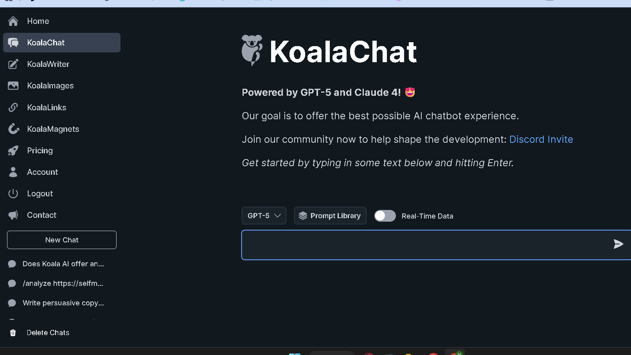Viewport: 631px width, 355px height.
Task: Select the send message paper plane icon
Action: point(618,244)
